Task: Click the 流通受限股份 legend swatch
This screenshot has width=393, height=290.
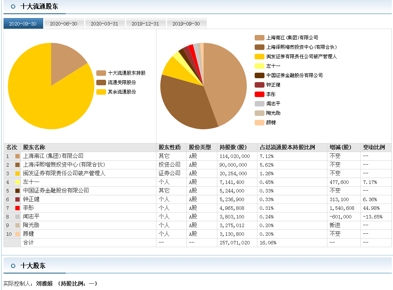Action: [x=101, y=83]
